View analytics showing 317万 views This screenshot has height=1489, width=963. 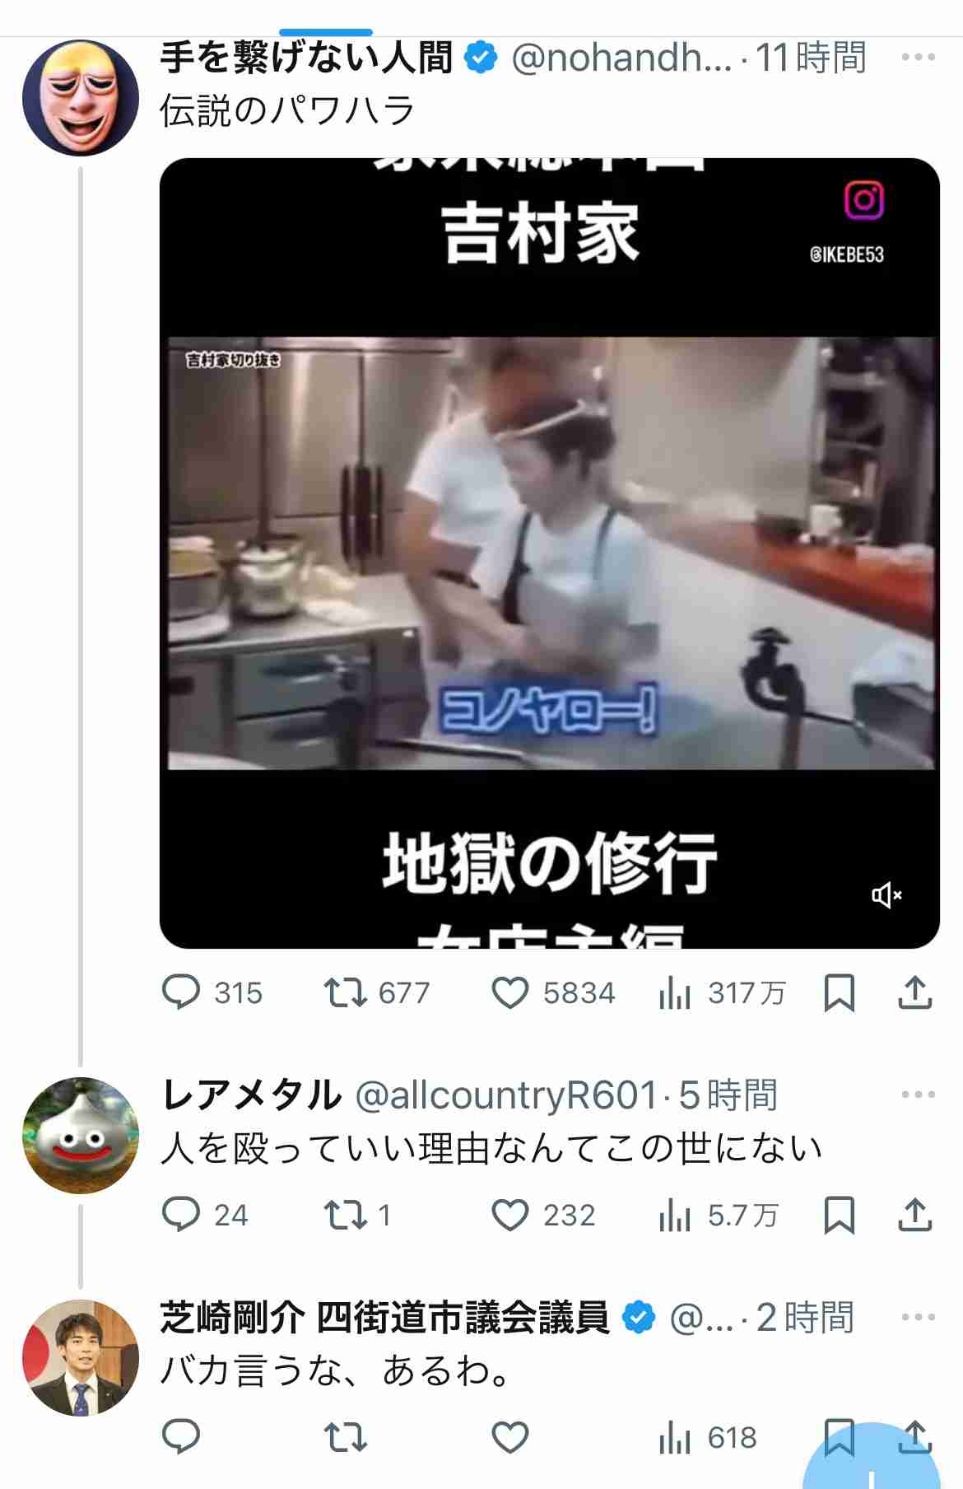pyautogui.click(x=722, y=993)
